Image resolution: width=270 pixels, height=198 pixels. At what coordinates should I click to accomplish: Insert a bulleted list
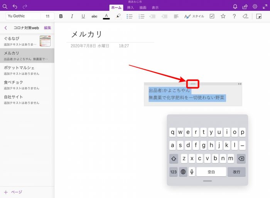tap(130, 16)
